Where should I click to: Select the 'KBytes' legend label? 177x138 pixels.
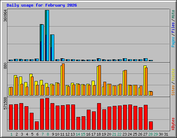pos(173,124)
